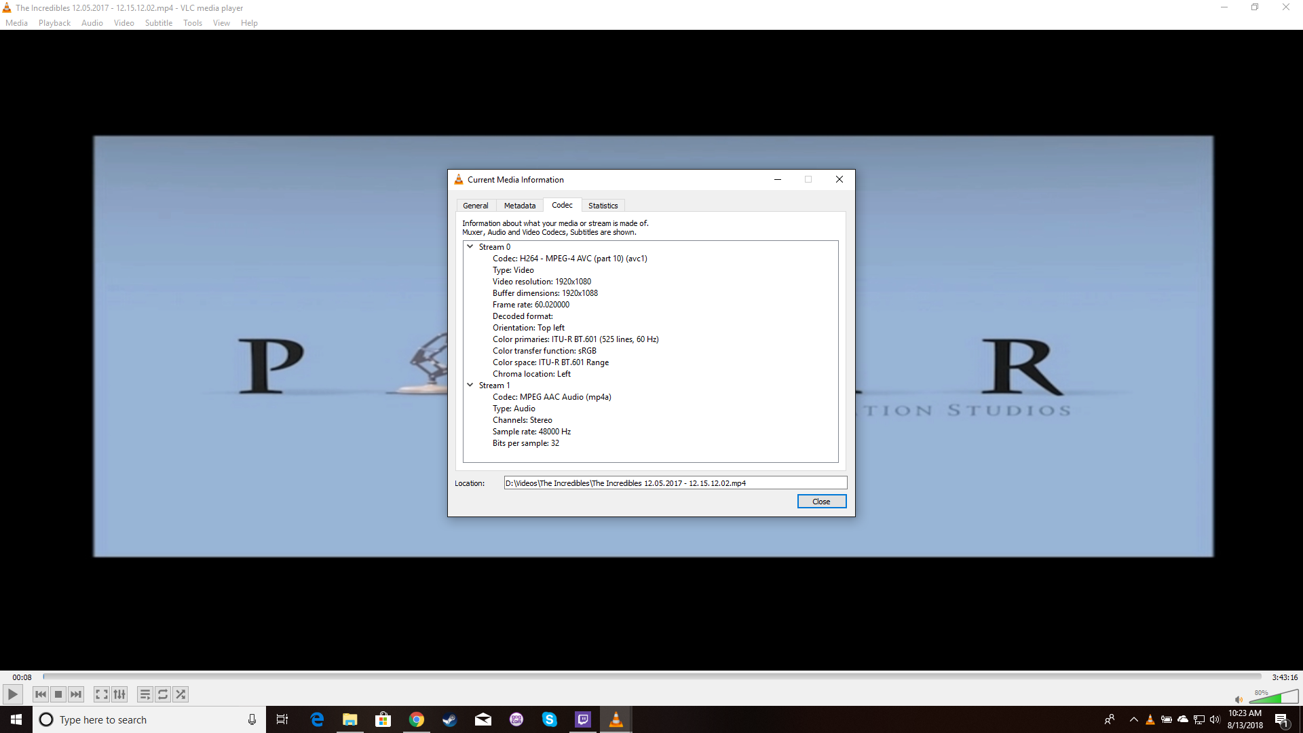Switch to the Metadata tab
Viewport: 1303px width, 733px height.
[x=519, y=206]
